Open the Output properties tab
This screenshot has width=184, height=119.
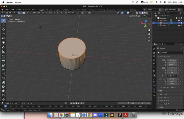[154, 57]
